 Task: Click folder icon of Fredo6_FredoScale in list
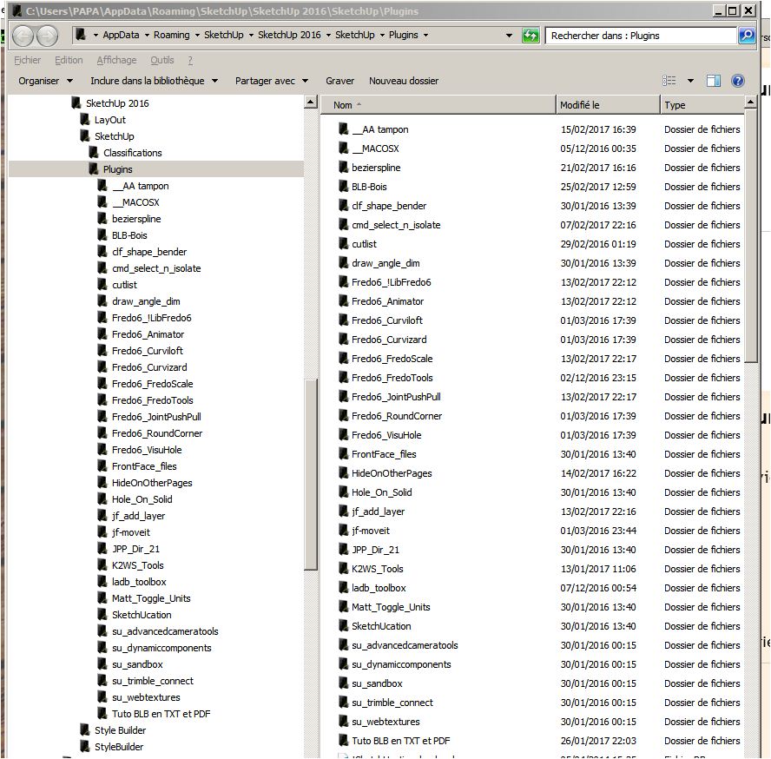(x=343, y=358)
